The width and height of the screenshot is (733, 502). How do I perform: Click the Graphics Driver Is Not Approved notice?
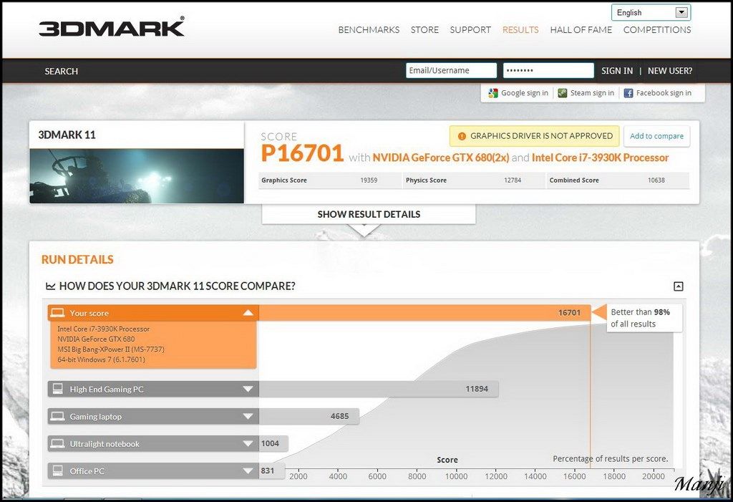(x=534, y=136)
